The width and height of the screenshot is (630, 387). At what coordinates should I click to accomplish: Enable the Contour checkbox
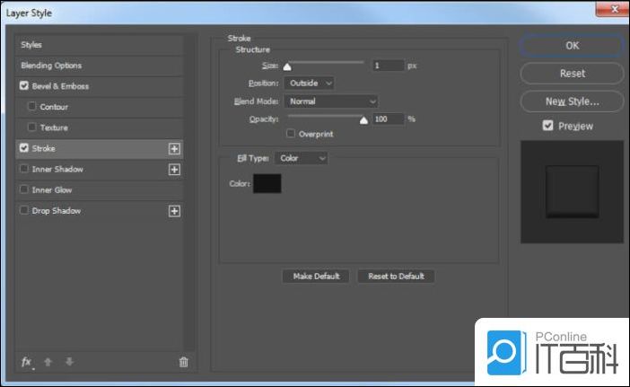(31, 106)
